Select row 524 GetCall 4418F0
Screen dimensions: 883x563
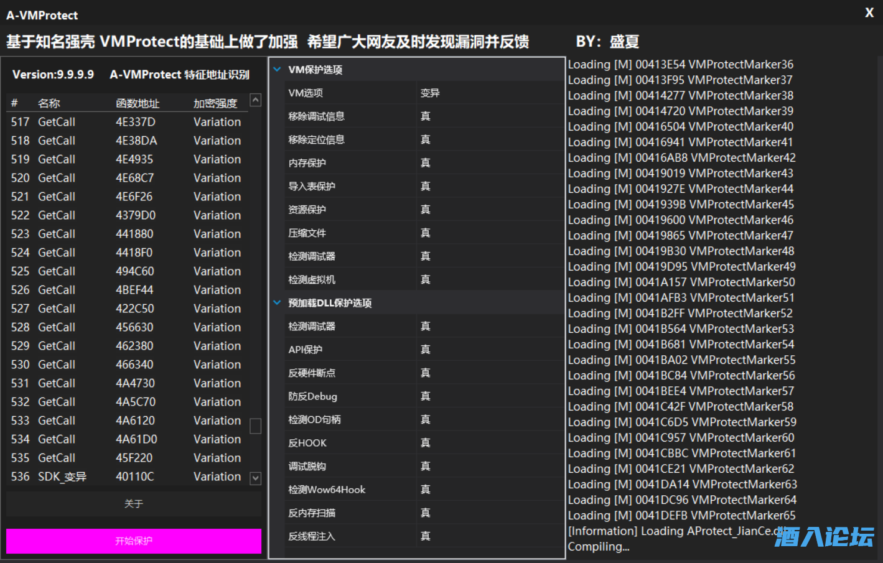127,253
